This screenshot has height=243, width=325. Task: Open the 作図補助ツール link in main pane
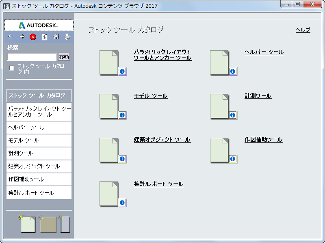(264, 140)
